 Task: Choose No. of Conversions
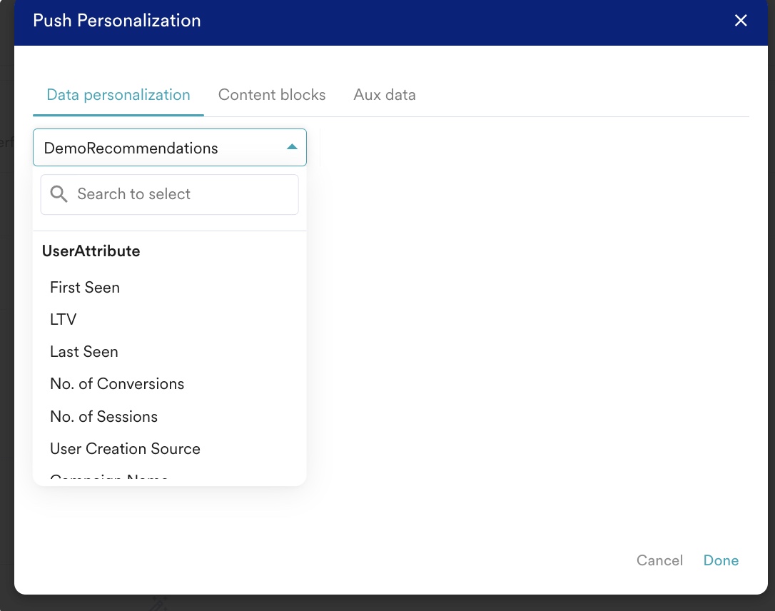pyautogui.click(x=117, y=383)
